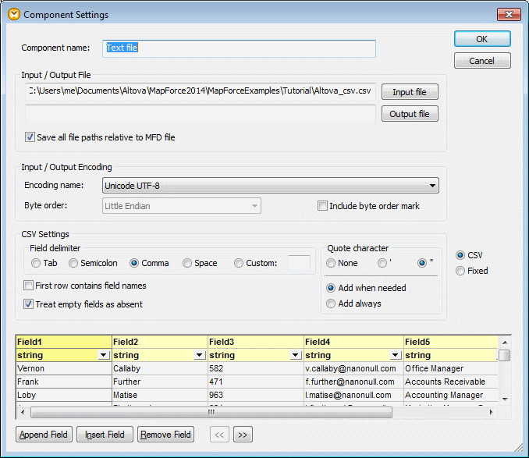The width and height of the screenshot is (529, 458).
Task: Enable Include byte order mark
Action: coord(322,206)
